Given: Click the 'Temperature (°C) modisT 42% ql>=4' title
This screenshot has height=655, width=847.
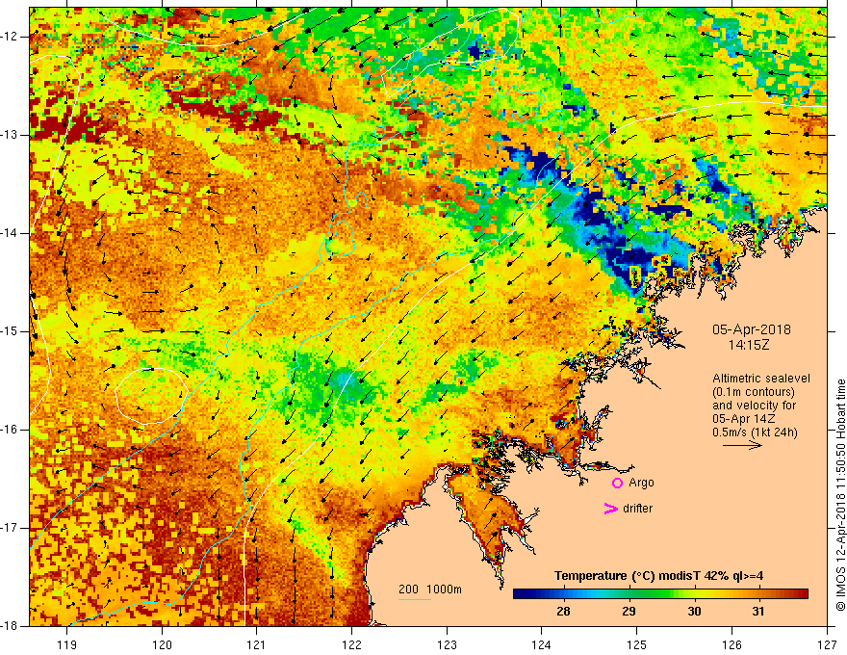Looking at the screenshot, I should pos(658,576).
